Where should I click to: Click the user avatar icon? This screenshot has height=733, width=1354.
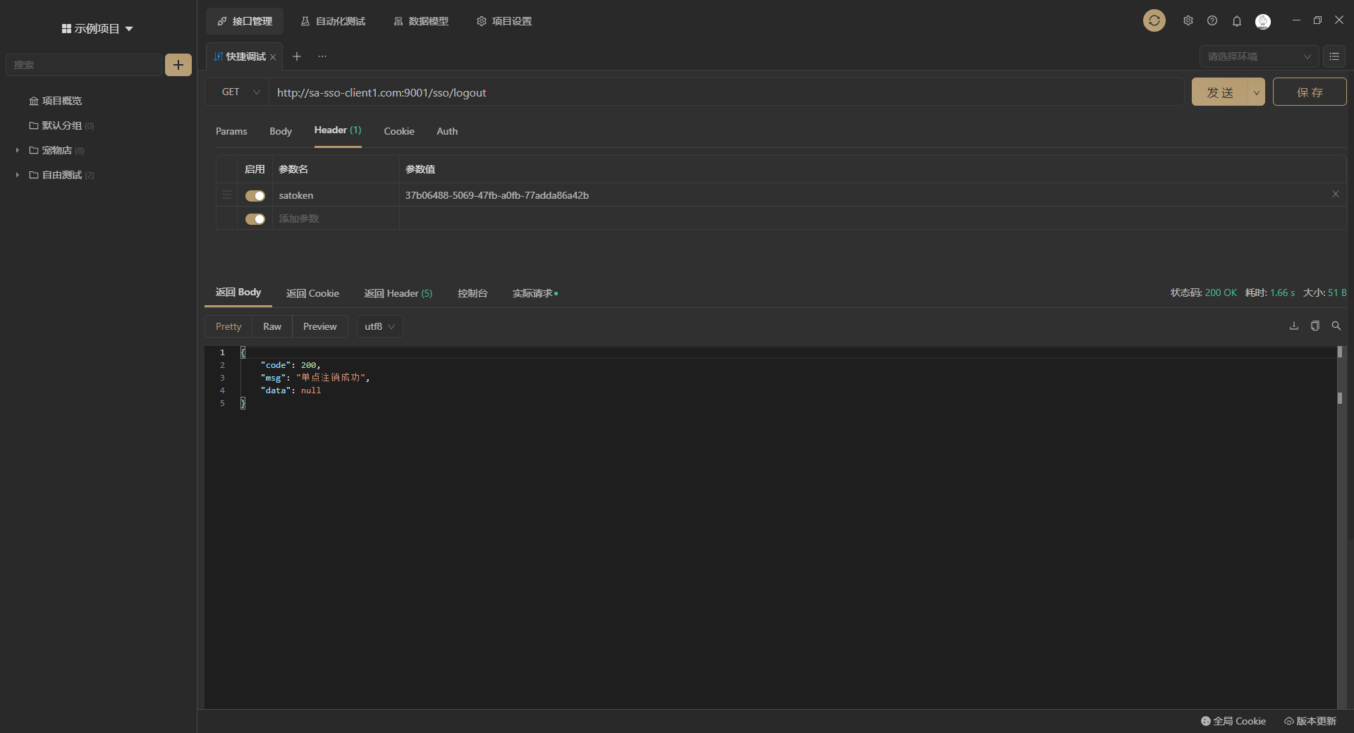(1263, 21)
